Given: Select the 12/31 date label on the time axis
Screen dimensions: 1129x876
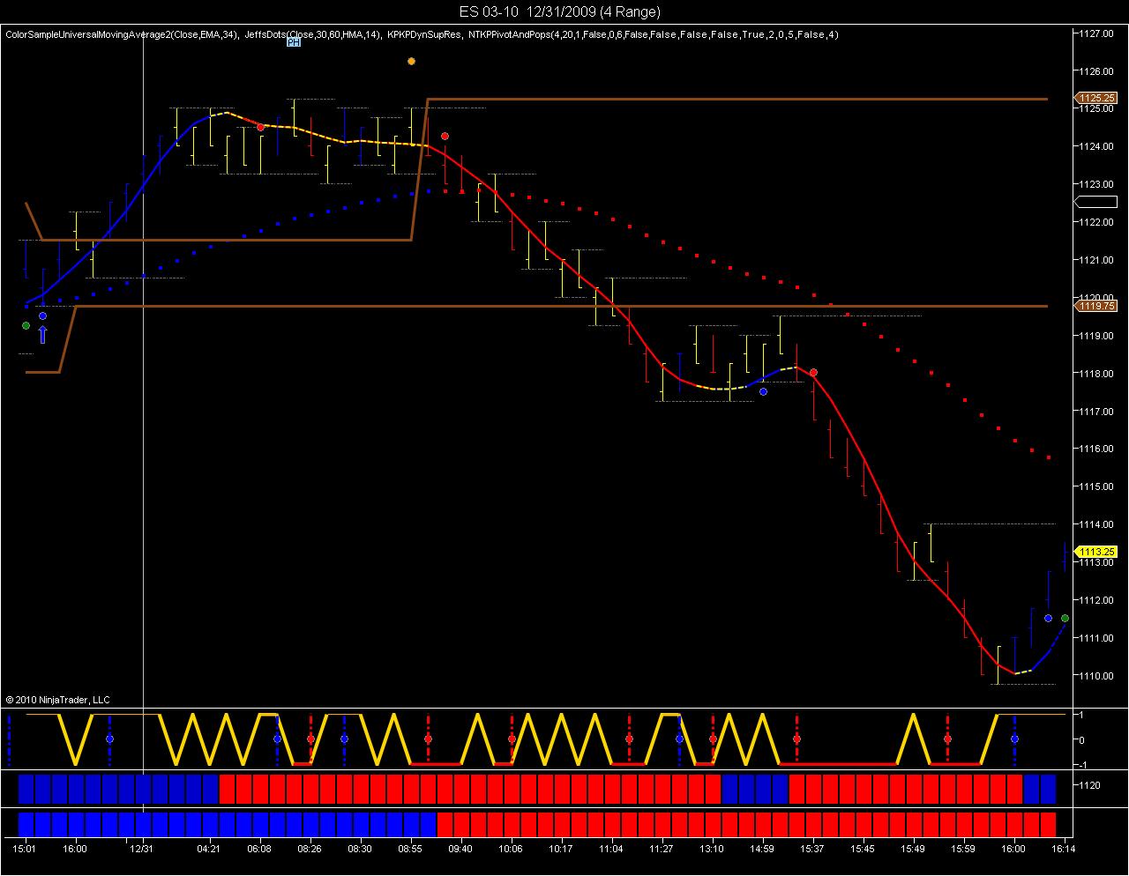Looking at the screenshot, I should pos(142,849).
